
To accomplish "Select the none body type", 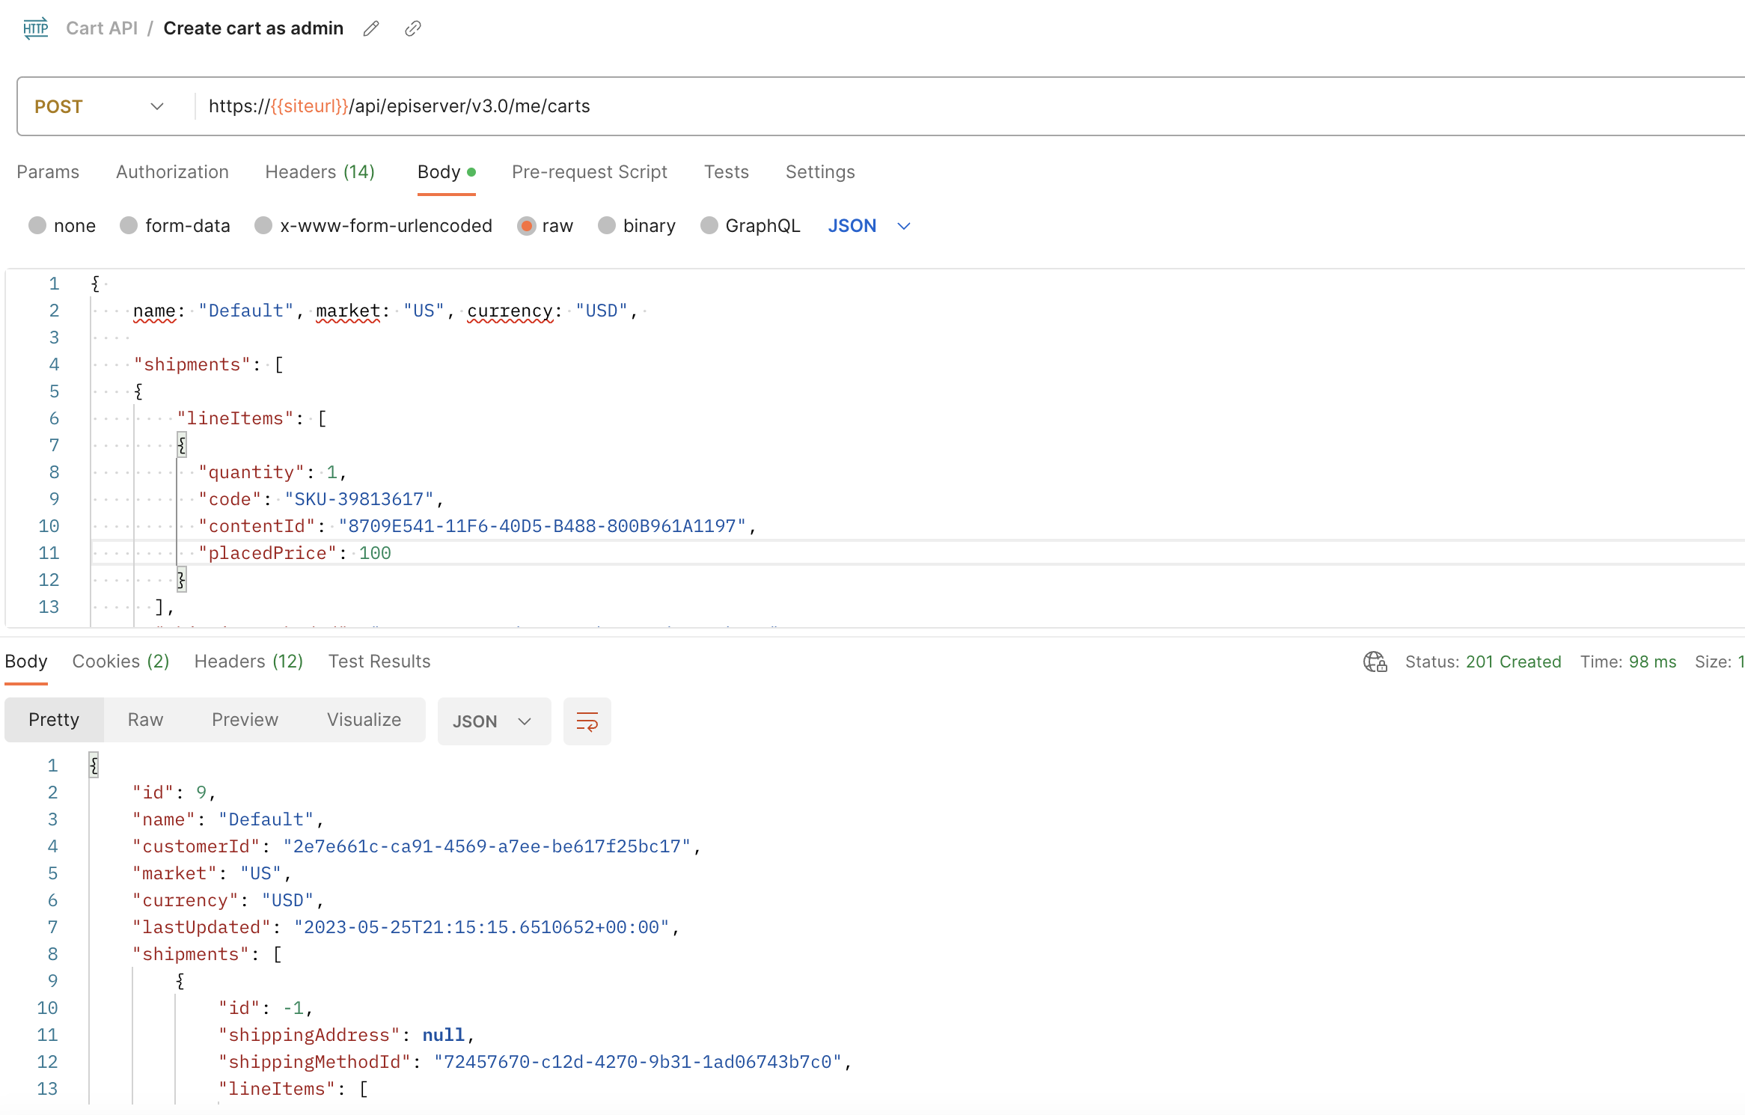I will coord(37,226).
